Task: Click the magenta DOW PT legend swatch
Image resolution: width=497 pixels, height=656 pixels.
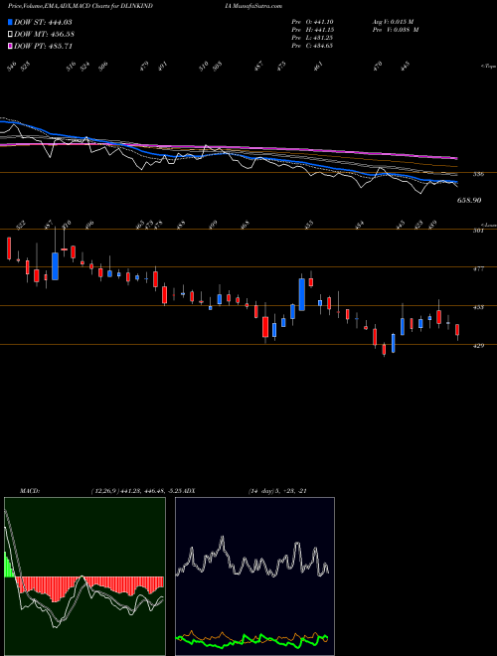Action: tap(10, 46)
